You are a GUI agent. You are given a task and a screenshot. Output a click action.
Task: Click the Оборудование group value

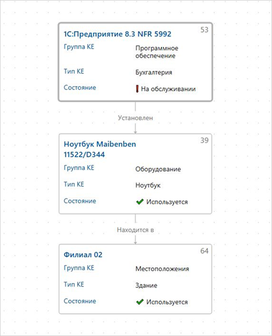[158, 169]
